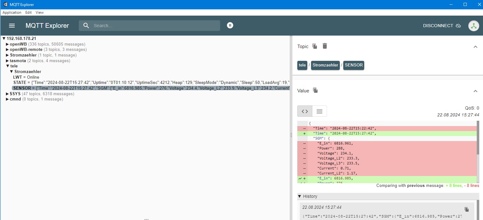Expand the openWB-remote topic
The image size is (483, 220).
pyautogui.click(x=8, y=50)
